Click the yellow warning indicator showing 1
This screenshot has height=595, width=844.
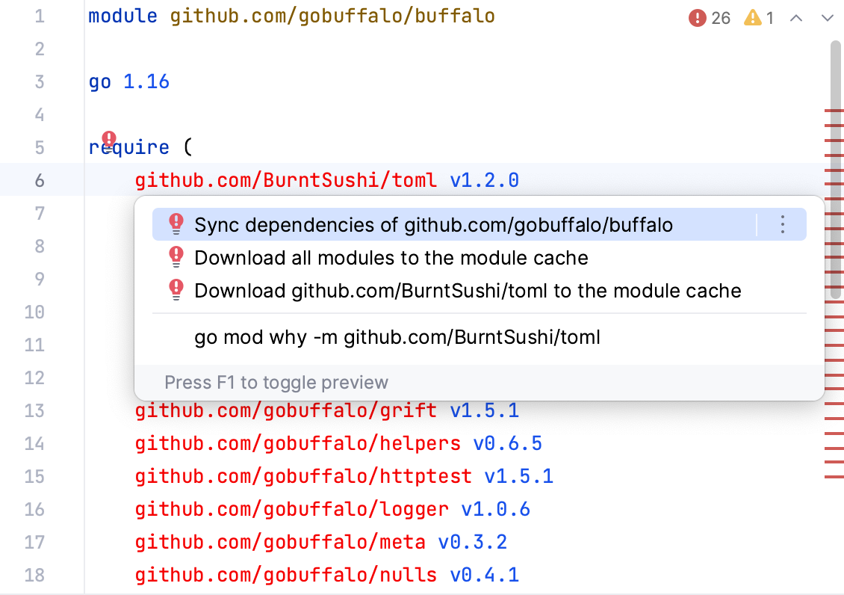(759, 18)
